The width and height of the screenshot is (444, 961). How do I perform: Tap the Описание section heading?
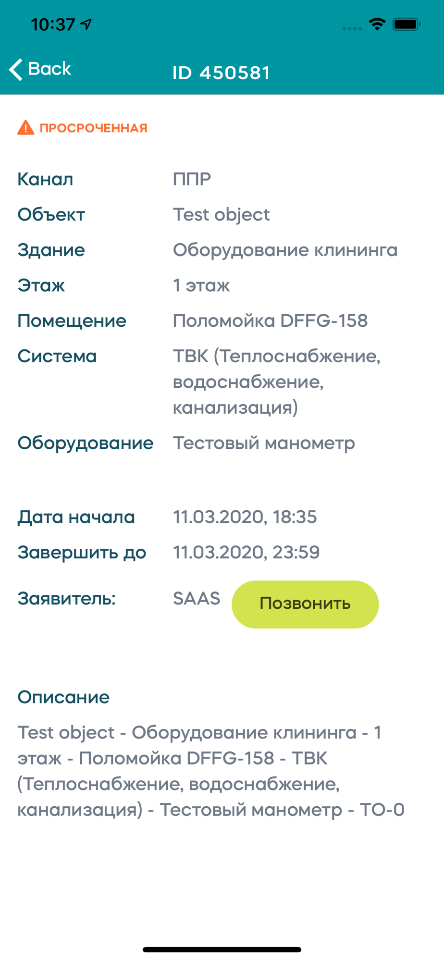coord(63,697)
